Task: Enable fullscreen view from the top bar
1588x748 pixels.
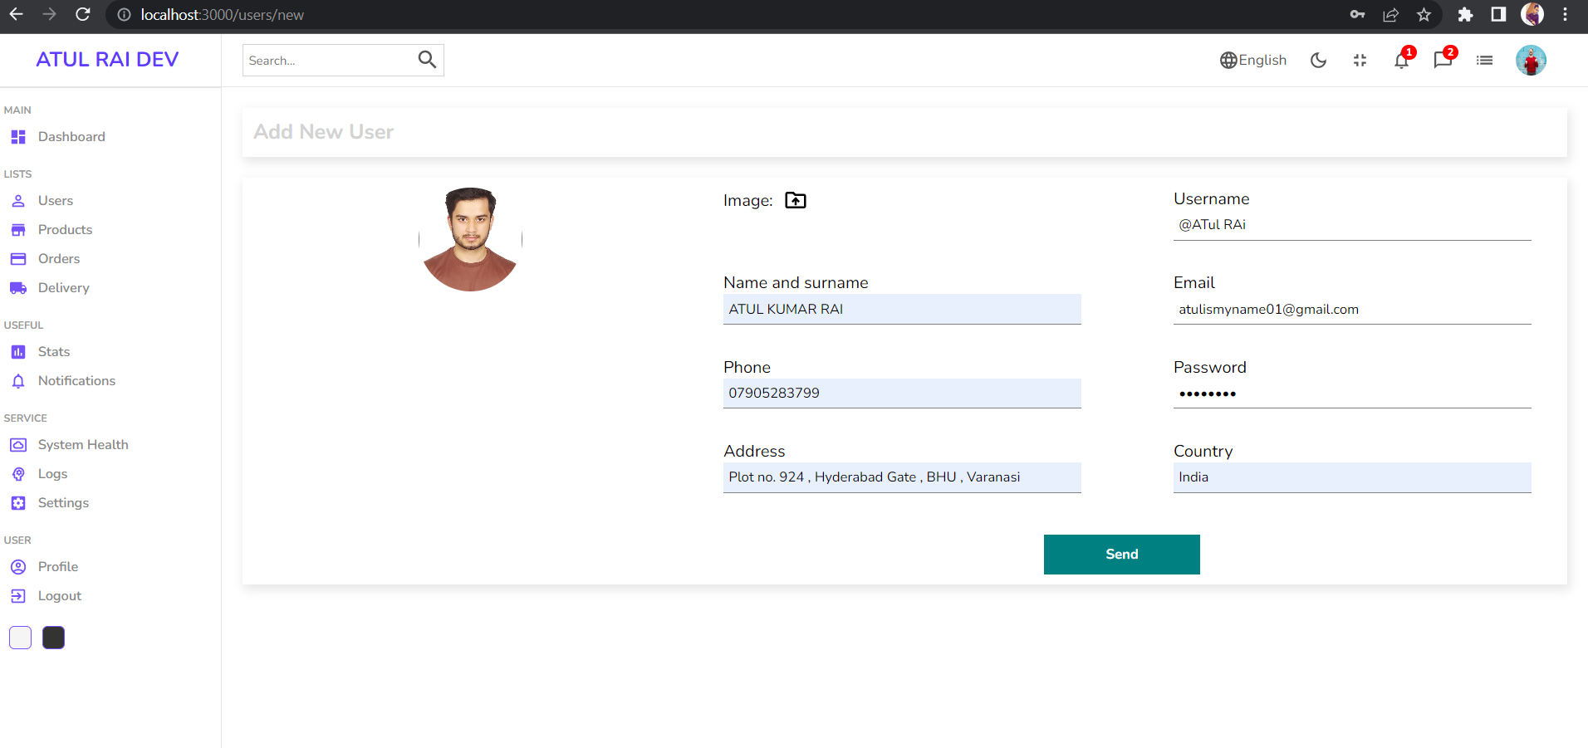Action: (1360, 60)
